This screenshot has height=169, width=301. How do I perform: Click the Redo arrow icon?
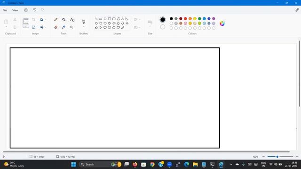pos(42,10)
